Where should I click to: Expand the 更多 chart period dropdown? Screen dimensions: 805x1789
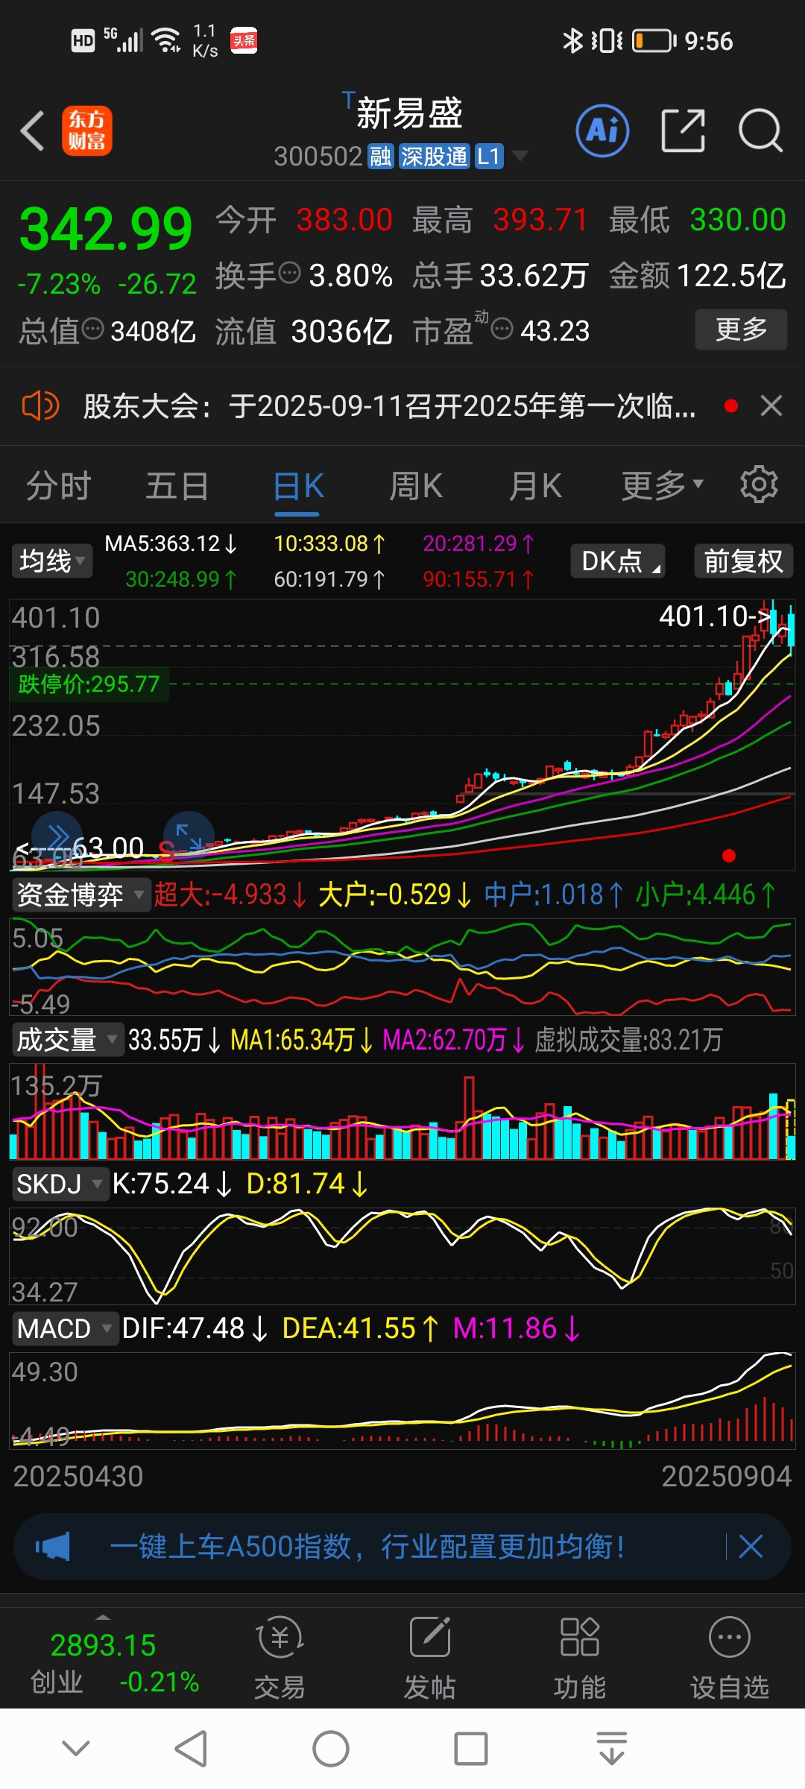click(x=663, y=486)
